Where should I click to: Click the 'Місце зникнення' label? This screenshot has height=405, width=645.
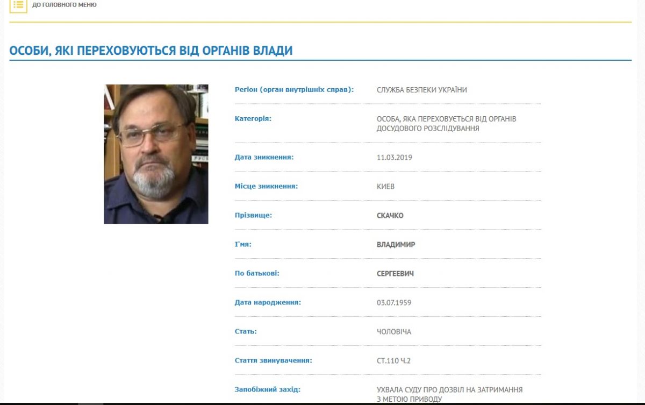coord(266,187)
